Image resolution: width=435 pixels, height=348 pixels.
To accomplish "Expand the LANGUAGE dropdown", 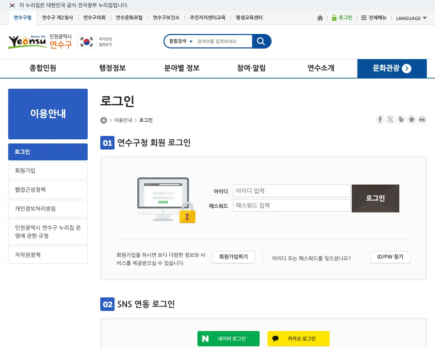I will pos(411,18).
